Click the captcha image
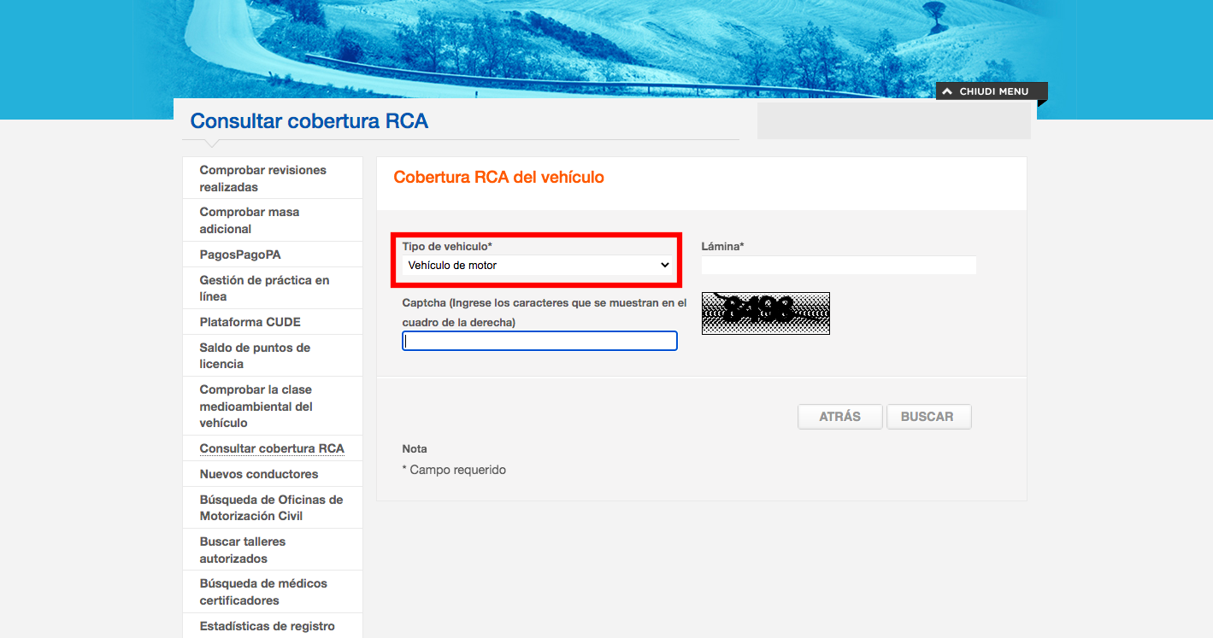 click(766, 313)
